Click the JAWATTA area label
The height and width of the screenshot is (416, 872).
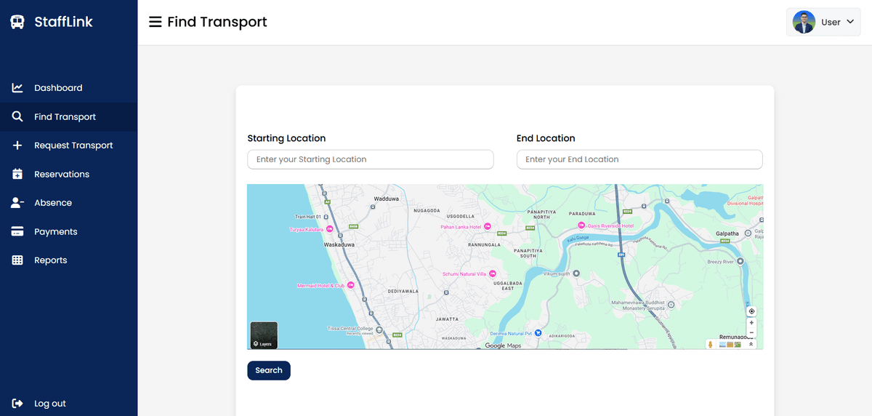pos(447,319)
